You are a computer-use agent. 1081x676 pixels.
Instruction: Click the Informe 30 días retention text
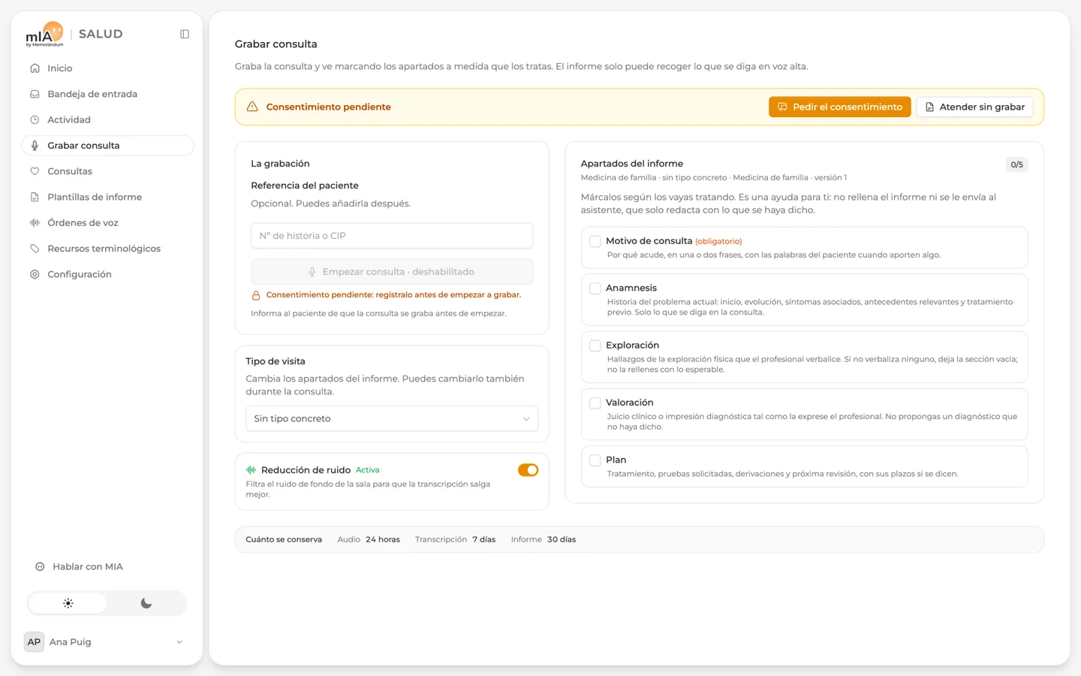[544, 539]
